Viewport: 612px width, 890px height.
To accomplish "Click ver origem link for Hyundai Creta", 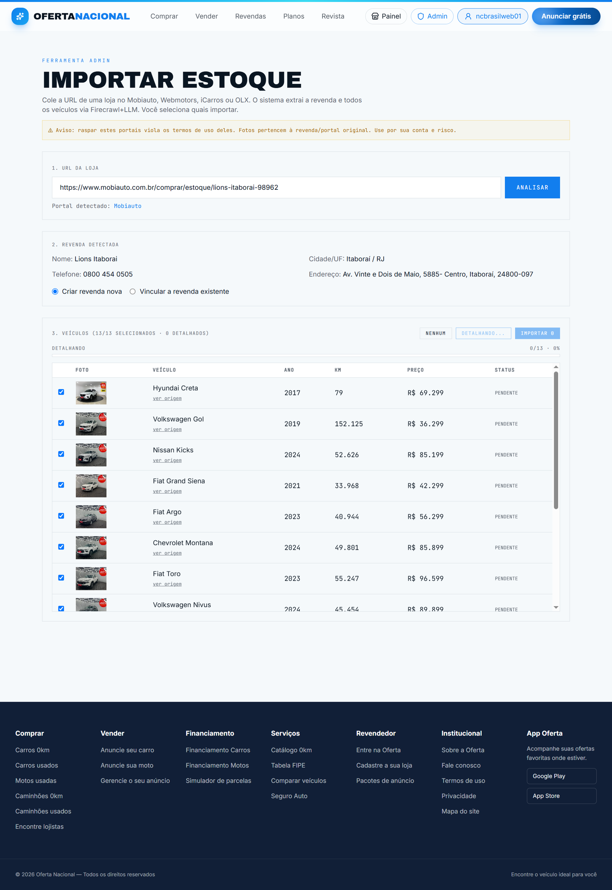I will point(167,399).
